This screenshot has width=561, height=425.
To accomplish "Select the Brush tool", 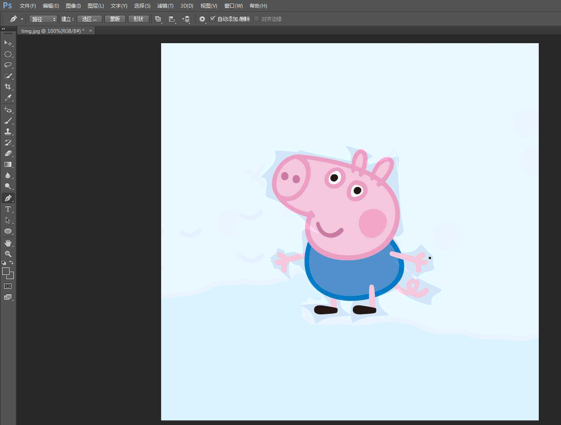I will click(8, 121).
